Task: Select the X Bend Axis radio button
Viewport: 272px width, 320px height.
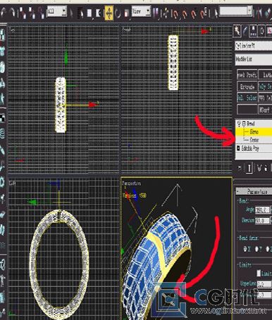Action: (245, 249)
